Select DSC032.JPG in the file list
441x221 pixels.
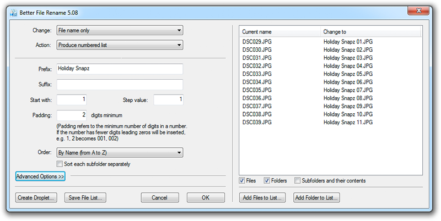[x=257, y=66]
